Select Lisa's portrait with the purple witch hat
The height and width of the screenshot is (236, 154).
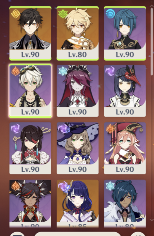[78, 143]
